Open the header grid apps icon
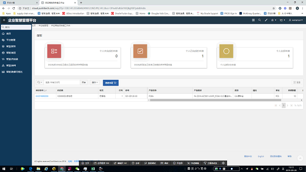 pyautogui.click(x=253, y=20)
